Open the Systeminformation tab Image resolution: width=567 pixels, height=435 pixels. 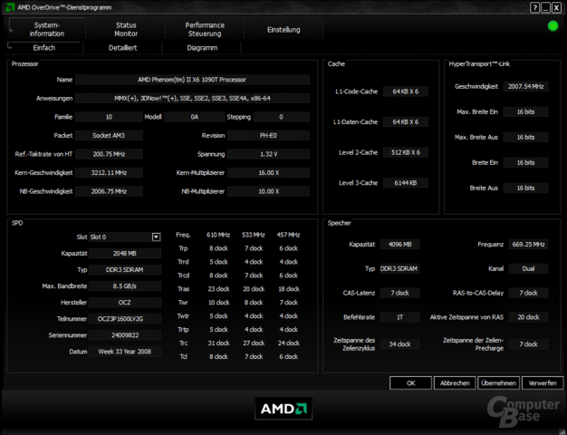coord(47,29)
